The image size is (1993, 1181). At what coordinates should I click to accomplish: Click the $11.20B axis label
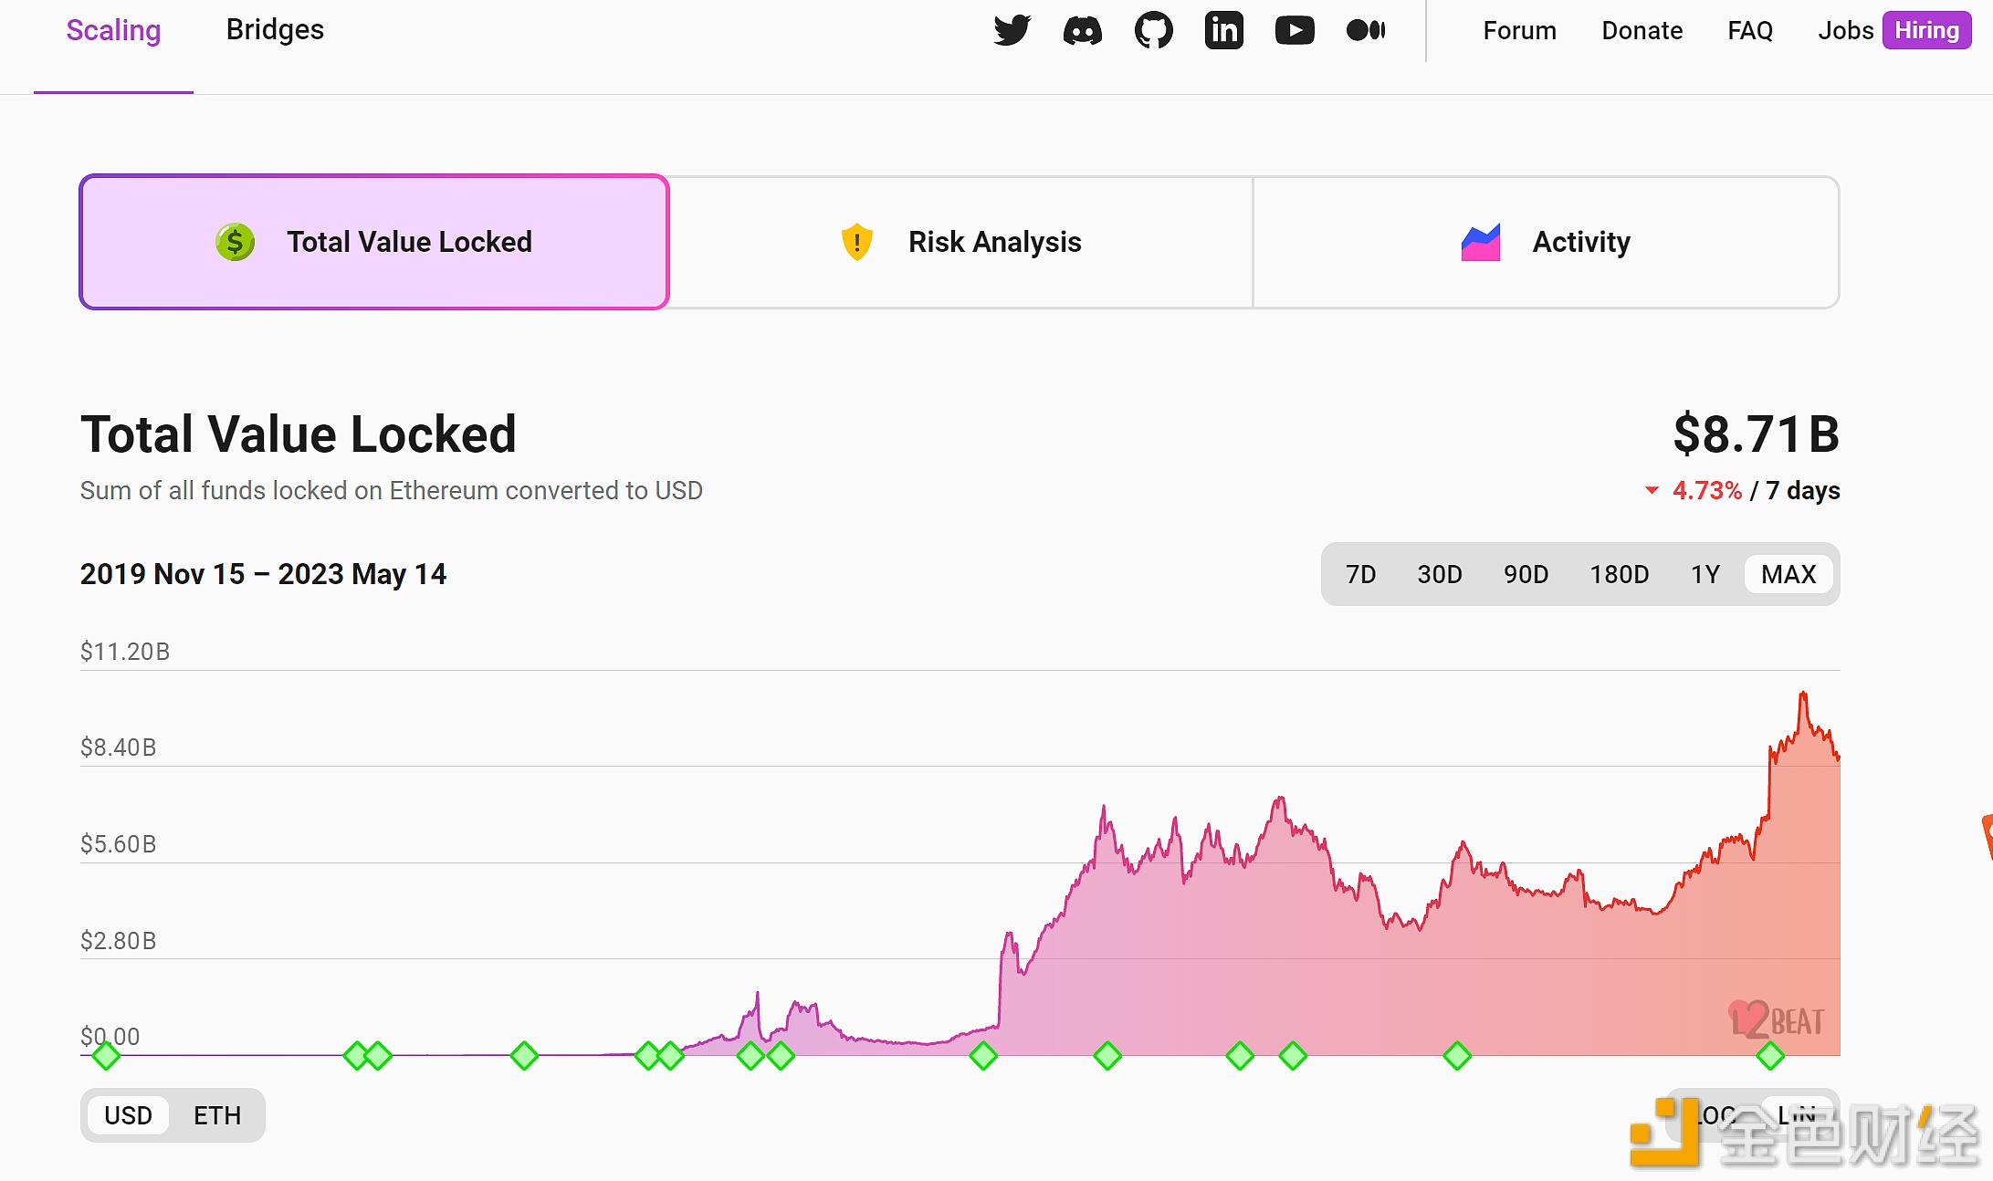tap(125, 652)
